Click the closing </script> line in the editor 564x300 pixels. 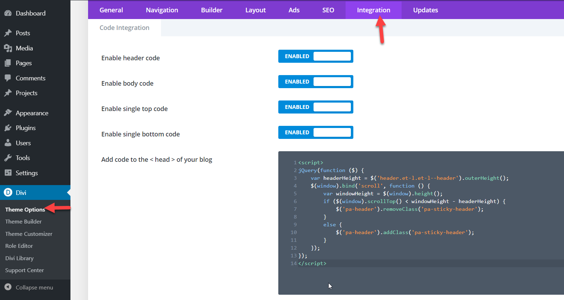[x=312, y=263]
